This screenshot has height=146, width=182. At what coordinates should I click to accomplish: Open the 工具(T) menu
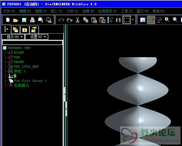[127, 11]
